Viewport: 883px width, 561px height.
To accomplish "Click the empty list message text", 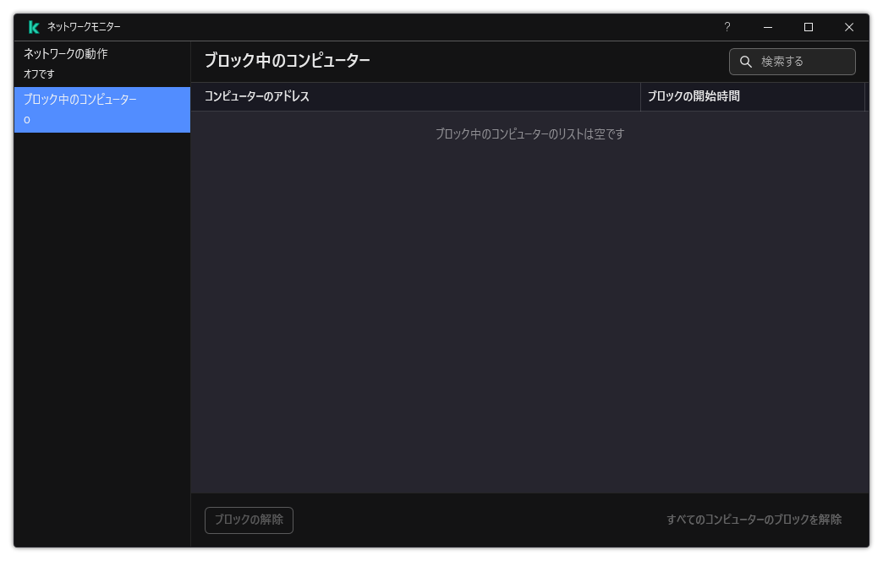I will coord(529,133).
